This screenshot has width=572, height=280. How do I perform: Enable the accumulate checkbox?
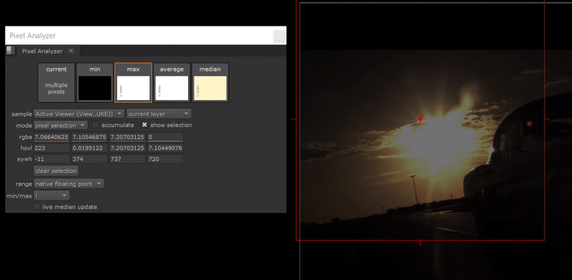[x=96, y=125]
